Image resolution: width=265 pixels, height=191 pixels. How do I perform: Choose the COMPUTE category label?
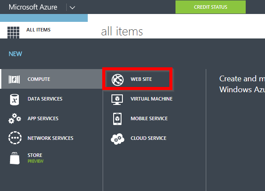click(39, 79)
